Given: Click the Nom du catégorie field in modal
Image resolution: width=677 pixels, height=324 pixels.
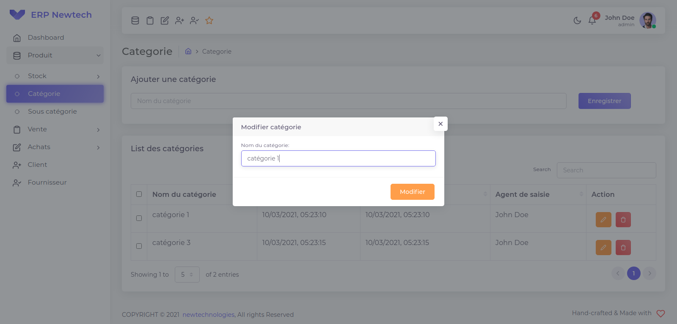Looking at the screenshot, I should [x=338, y=158].
